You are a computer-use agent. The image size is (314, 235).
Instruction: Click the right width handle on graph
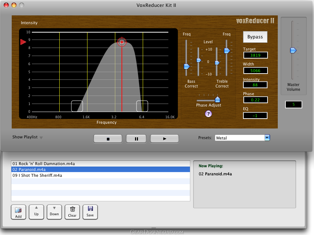[142, 106]
